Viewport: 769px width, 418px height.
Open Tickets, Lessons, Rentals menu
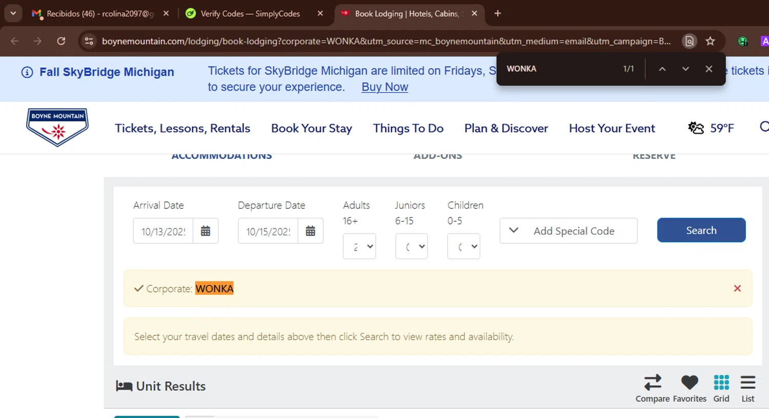[183, 128]
